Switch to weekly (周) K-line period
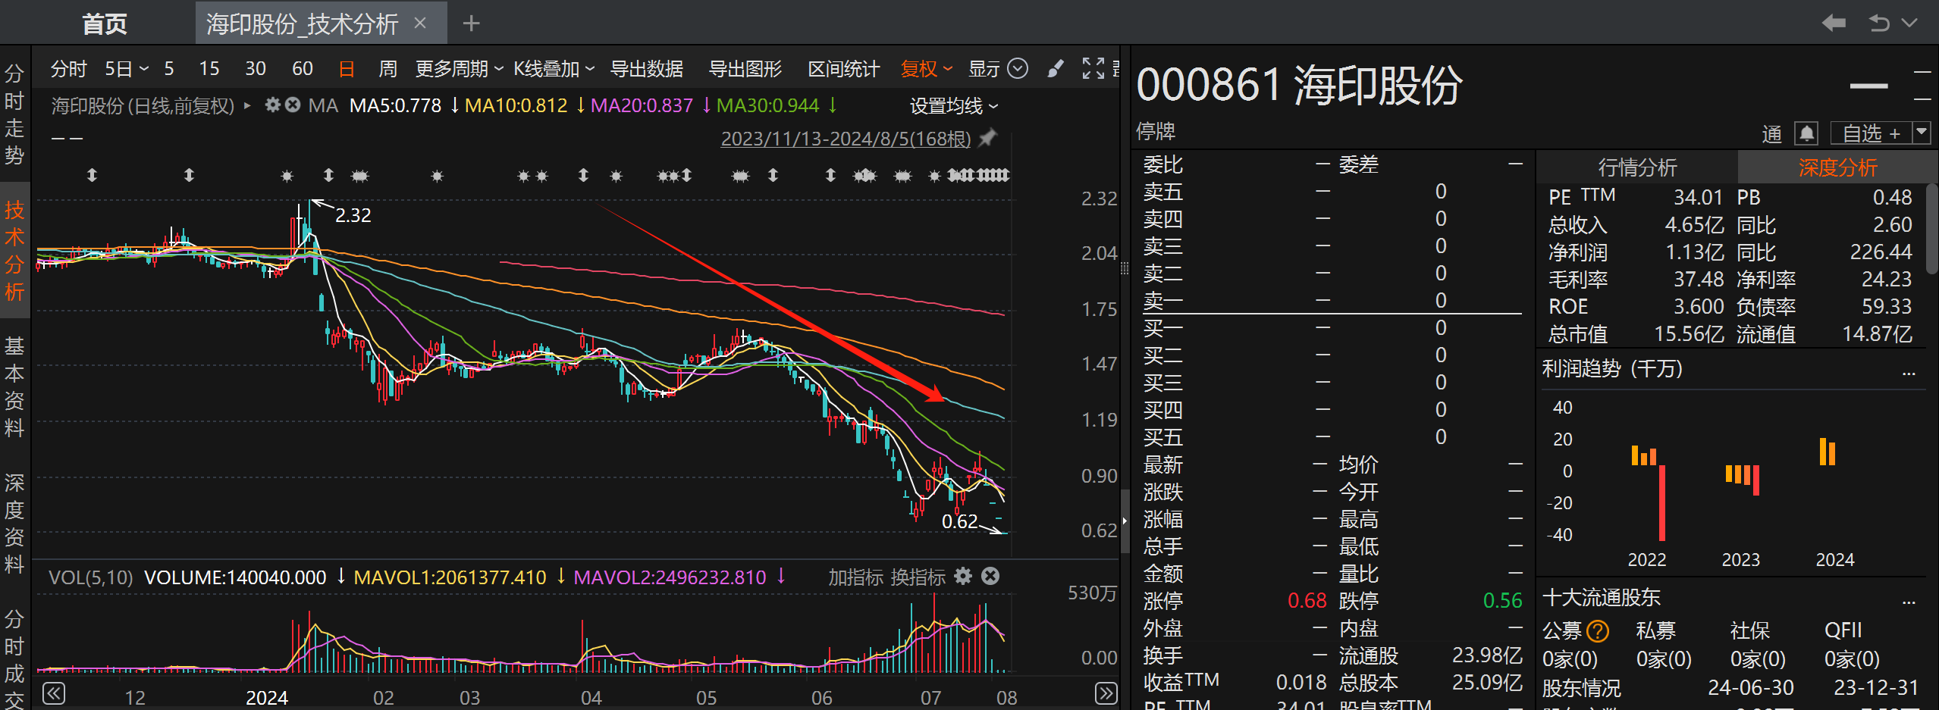 [387, 69]
